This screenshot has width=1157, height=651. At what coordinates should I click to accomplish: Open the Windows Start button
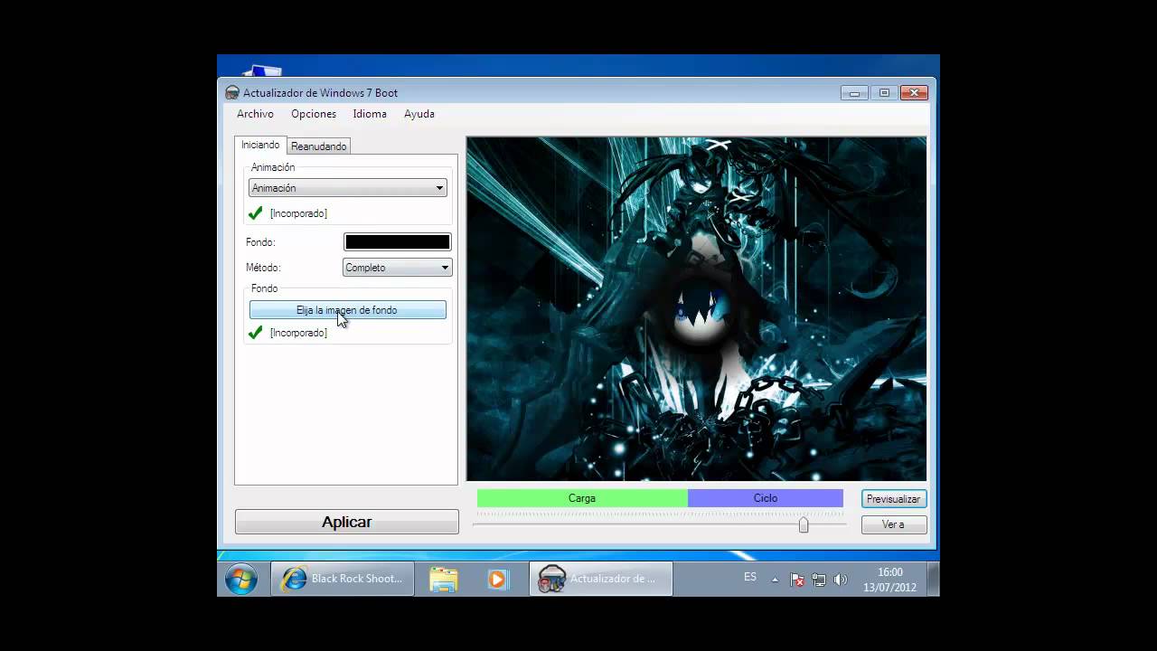241,579
